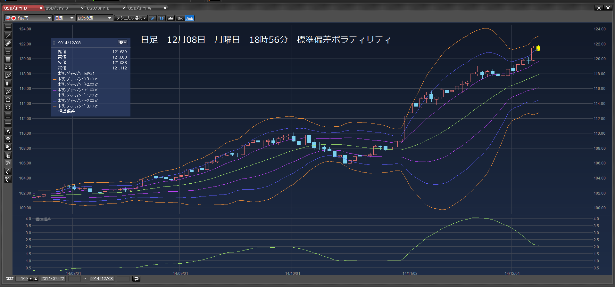Increase the bar count with up arrow
615x287 pixels.
pos(36,279)
